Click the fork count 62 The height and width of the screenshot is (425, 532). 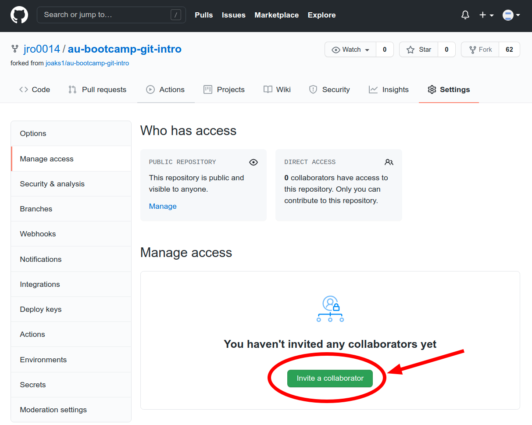click(x=509, y=50)
